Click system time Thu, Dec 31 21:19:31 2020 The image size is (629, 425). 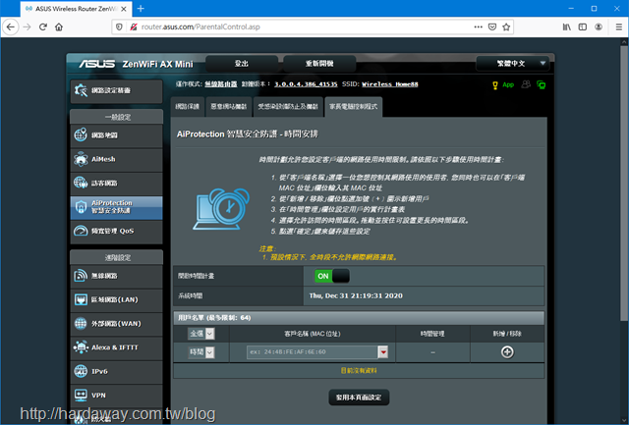[x=356, y=296]
